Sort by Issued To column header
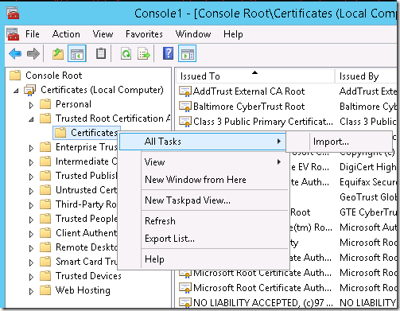 (255, 76)
